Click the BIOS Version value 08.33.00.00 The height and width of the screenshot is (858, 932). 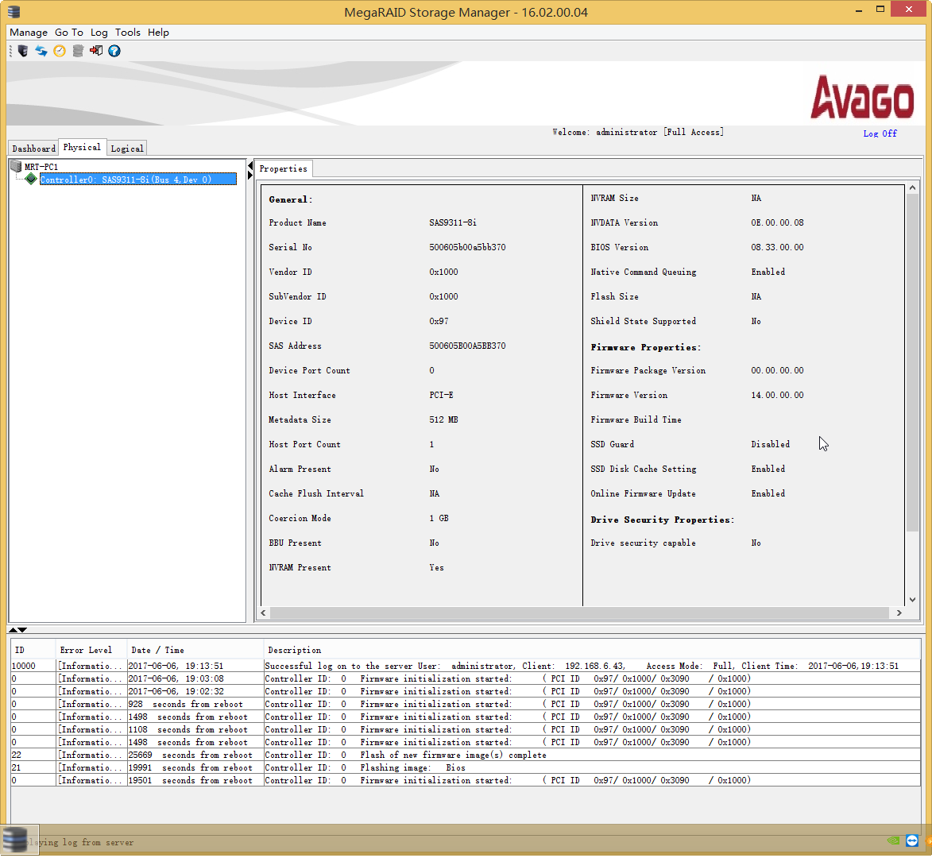tap(777, 247)
